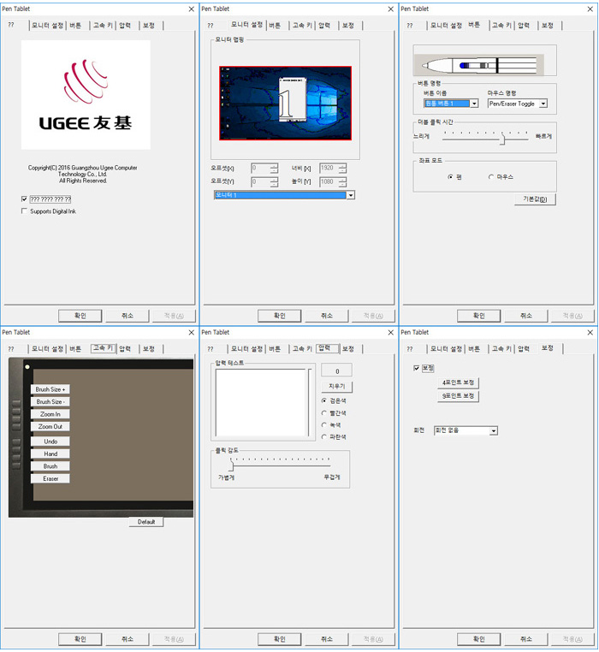Click 취소 in the pen button settings window
The image size is (599, 652).
[x=525, y=316]
